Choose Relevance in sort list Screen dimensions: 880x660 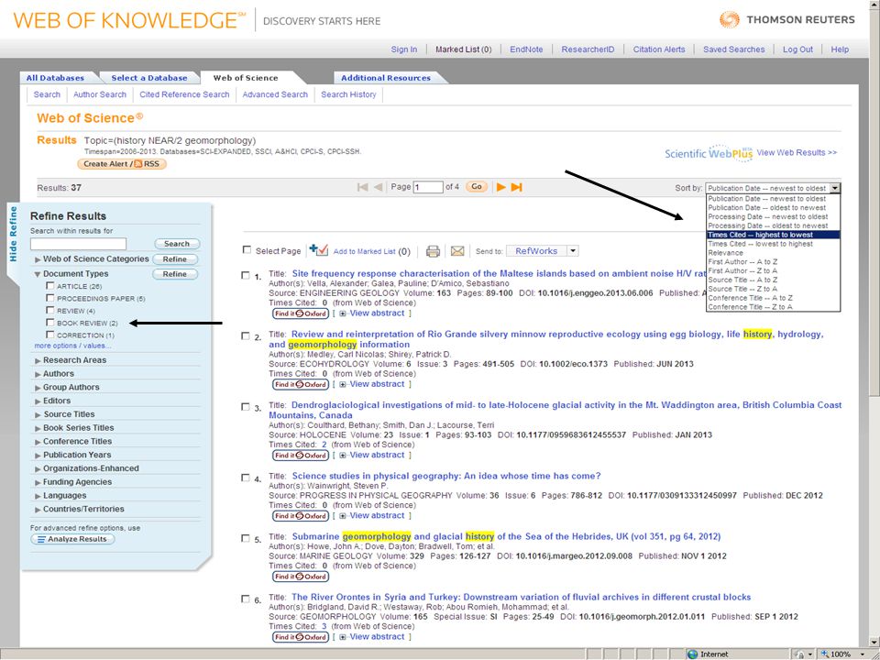tap(773, 253)
